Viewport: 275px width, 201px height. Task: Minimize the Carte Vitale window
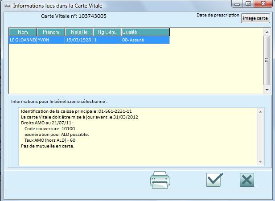[x=237, y=4]
